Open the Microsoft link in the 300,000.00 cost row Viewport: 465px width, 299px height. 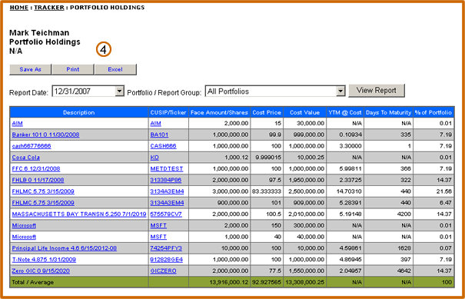coord(24,226)
